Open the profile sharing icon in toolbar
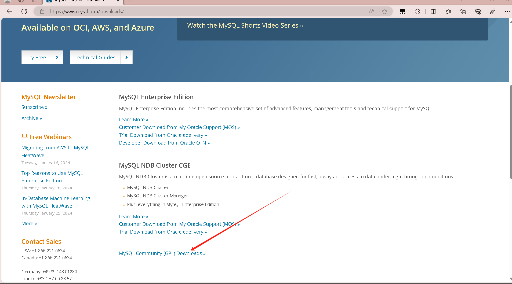 [x=493, y=11]
